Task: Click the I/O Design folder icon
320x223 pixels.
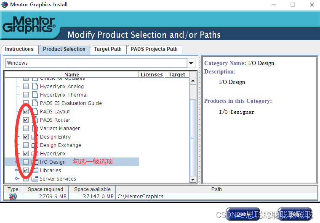Action: 35,162
